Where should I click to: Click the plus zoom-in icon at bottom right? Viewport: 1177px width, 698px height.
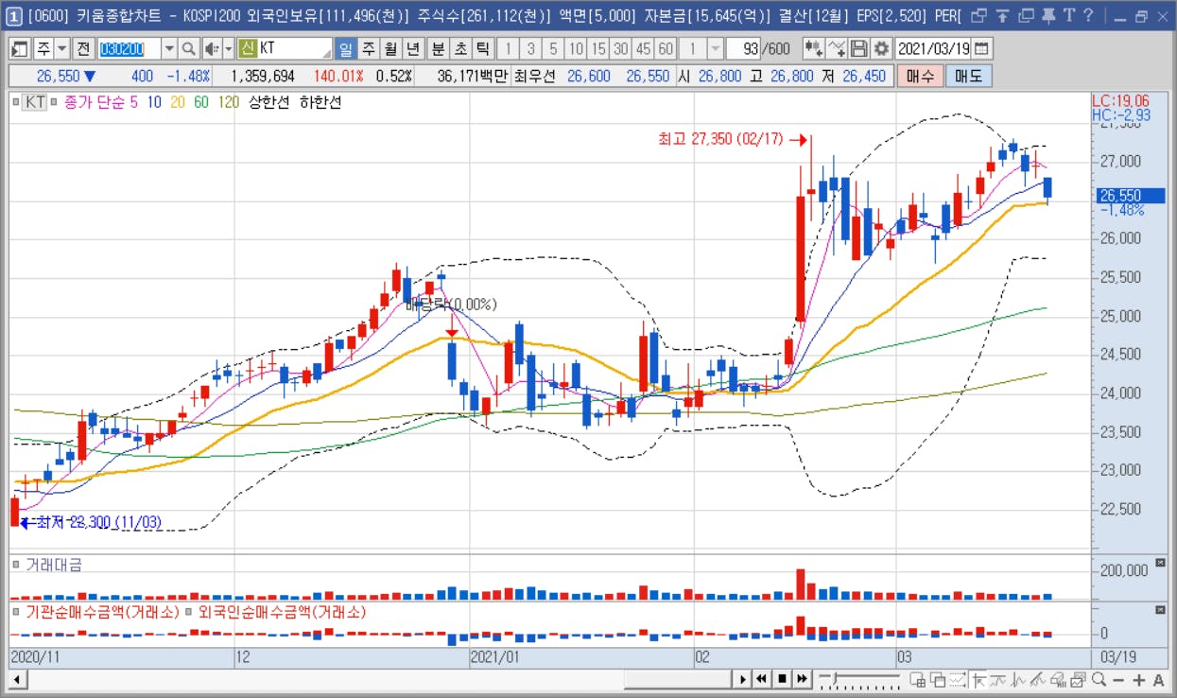(1139, 680)
